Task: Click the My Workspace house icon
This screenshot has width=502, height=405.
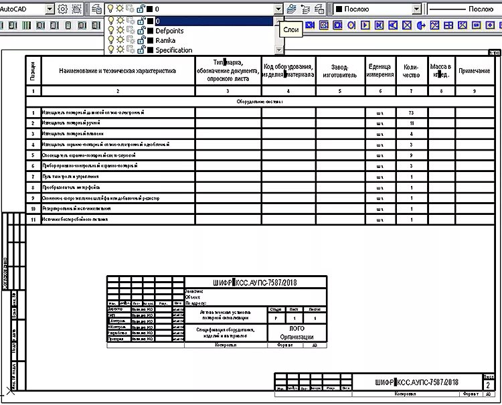Action: 77,9
